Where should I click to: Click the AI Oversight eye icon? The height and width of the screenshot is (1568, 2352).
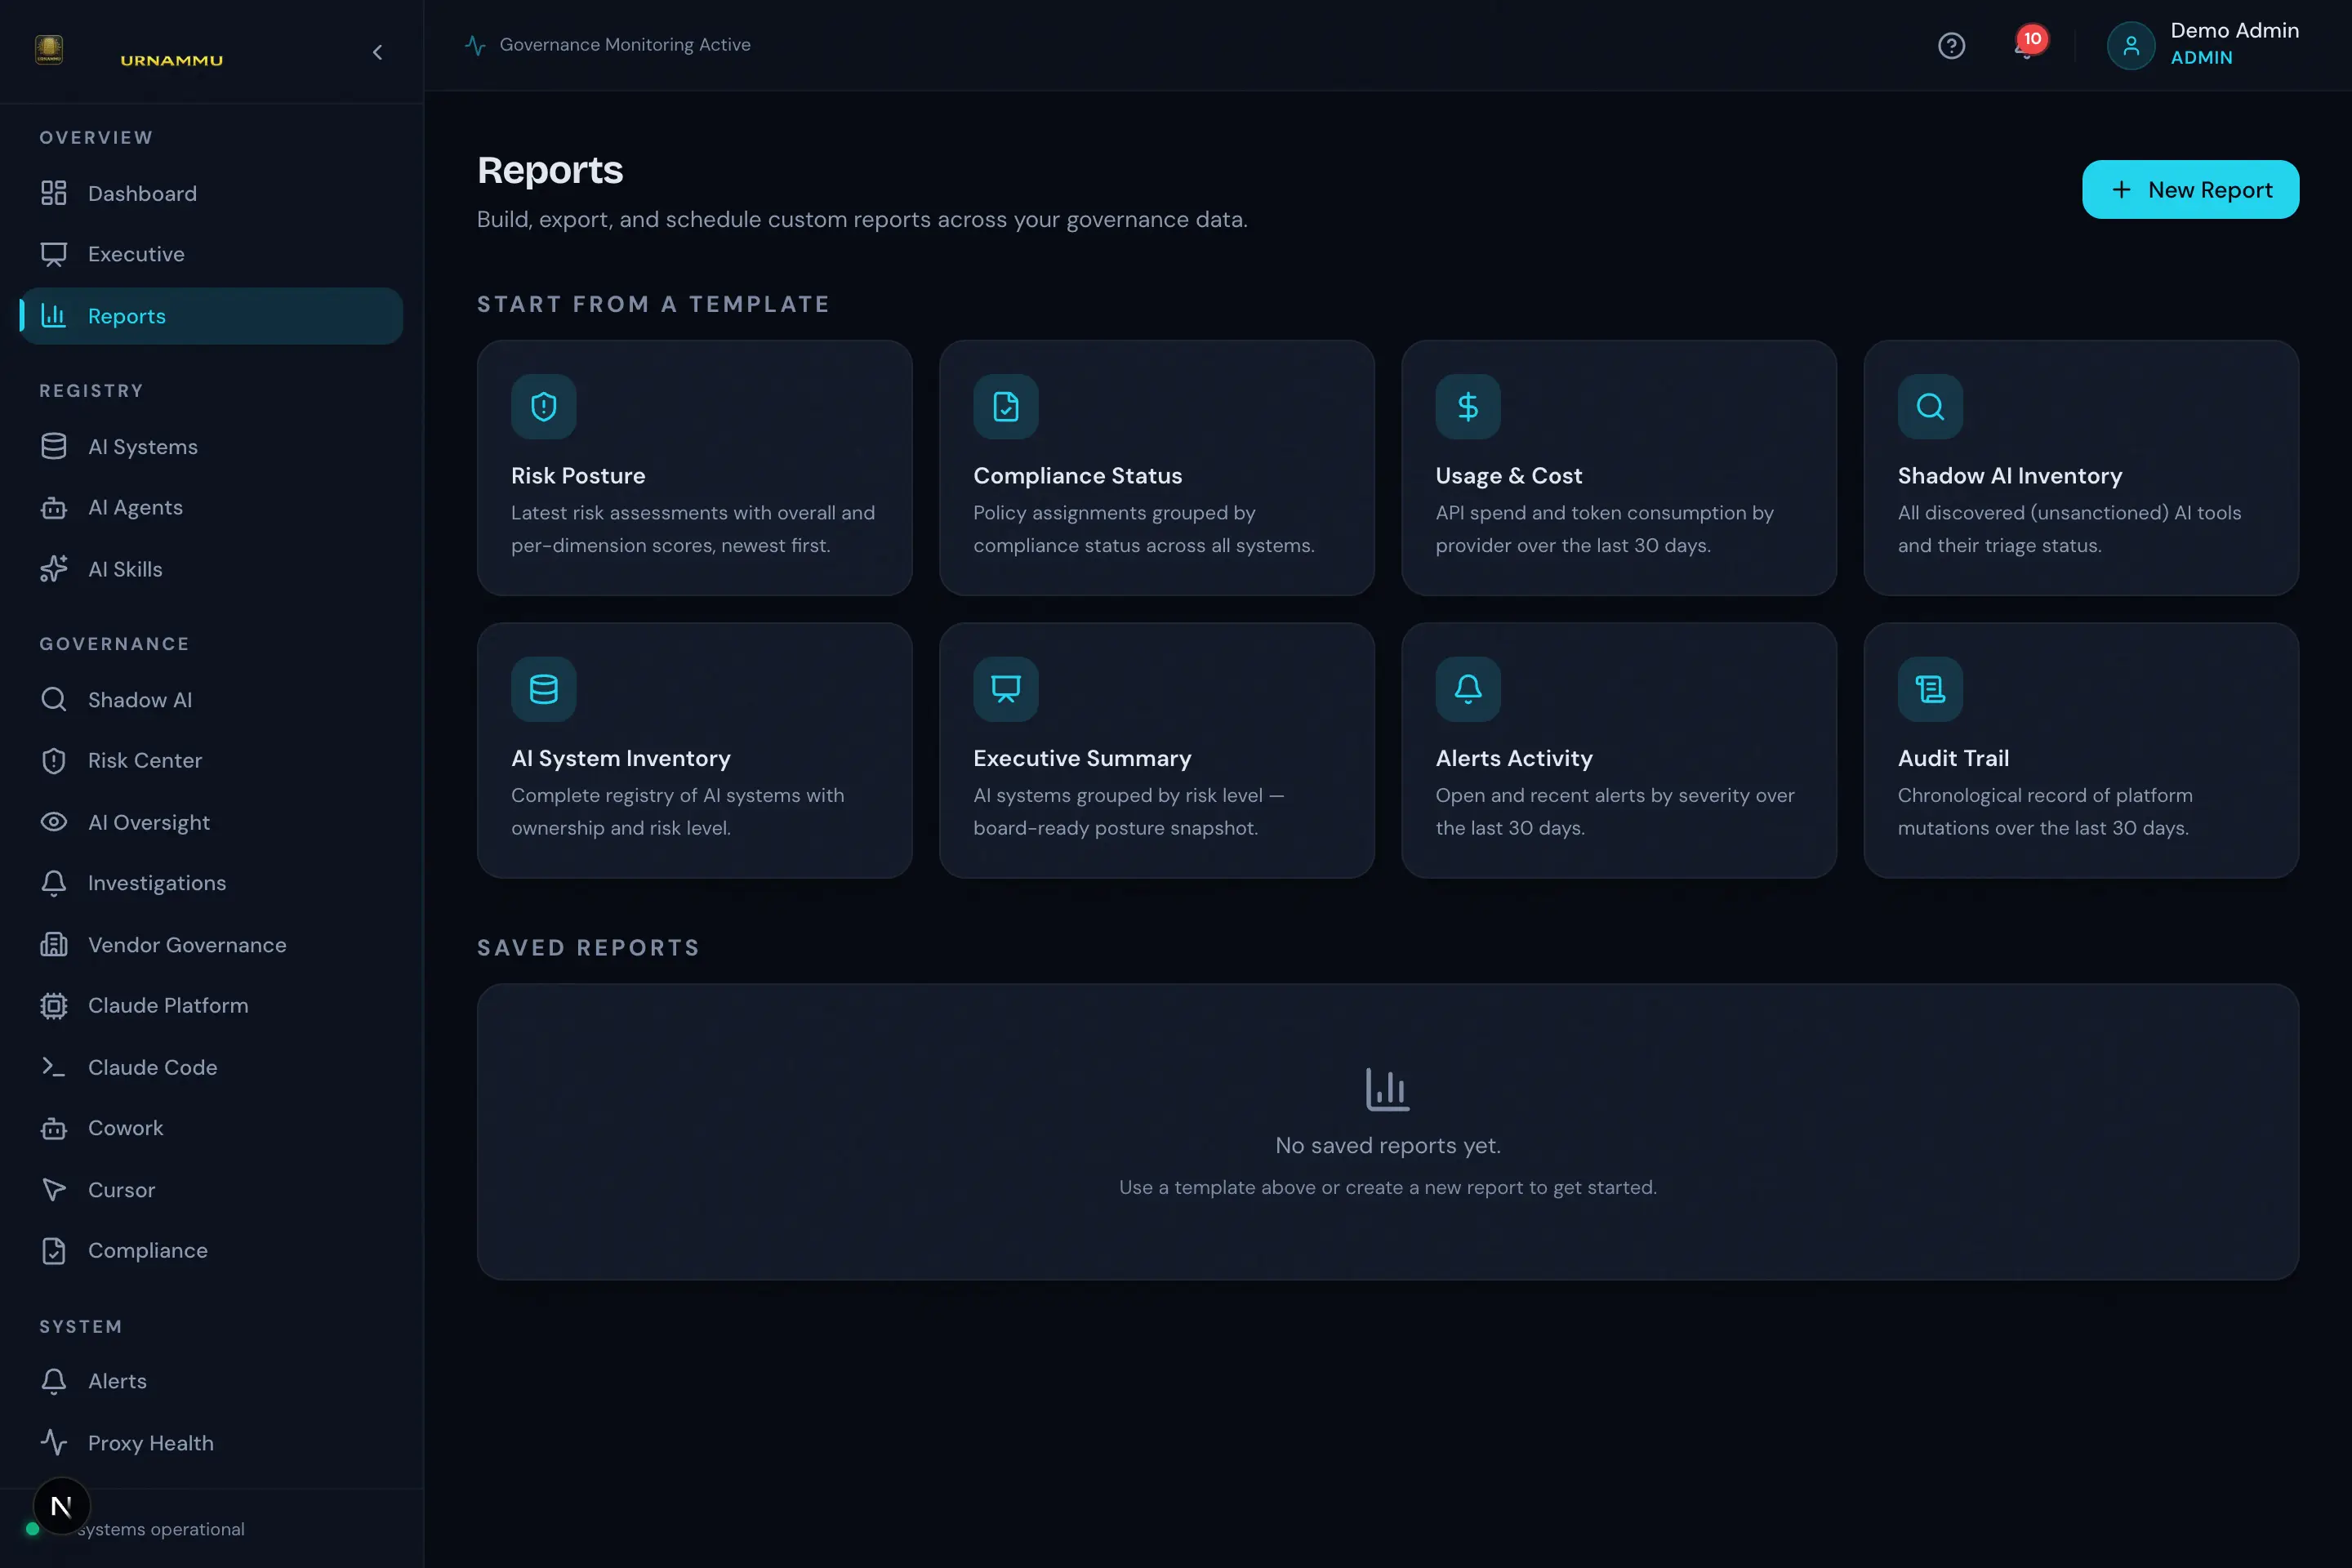tap(54, 822)
